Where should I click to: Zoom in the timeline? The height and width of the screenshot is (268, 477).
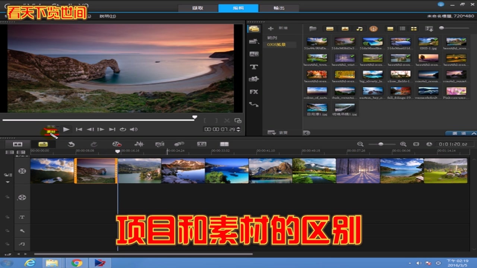pos(403,144)
